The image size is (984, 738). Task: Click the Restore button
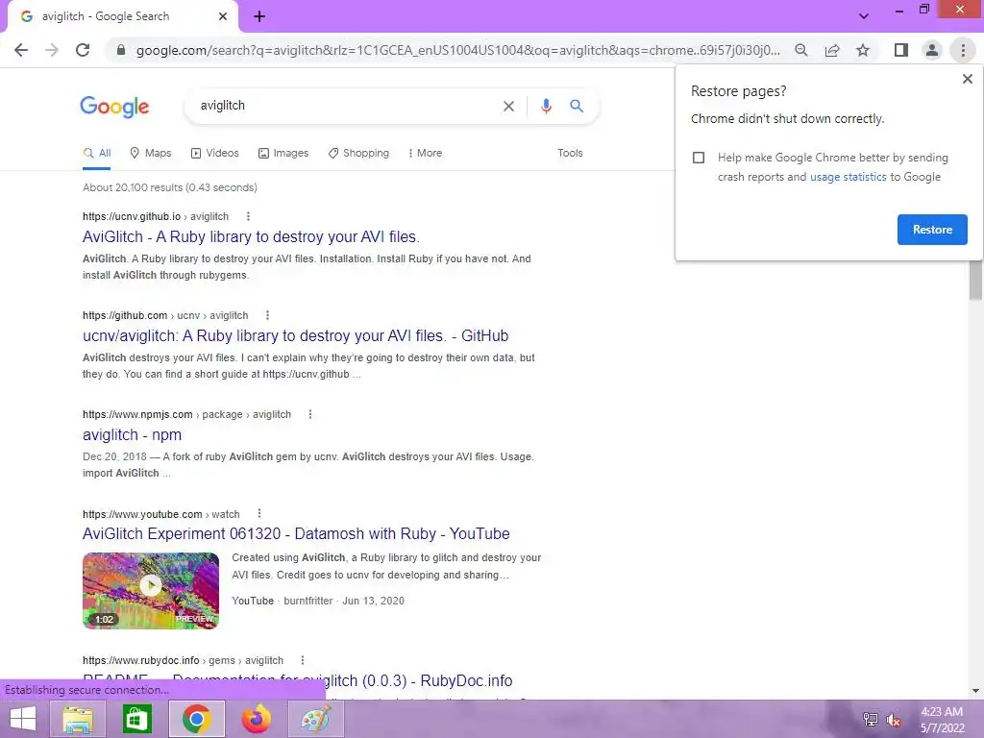click(x=932, y=230)
